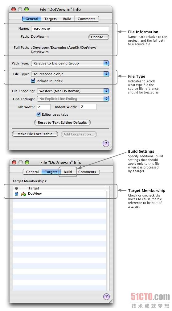Minimize the lower DotView.m Info window
The image size is (172, 311).
(x=21, y=162)
